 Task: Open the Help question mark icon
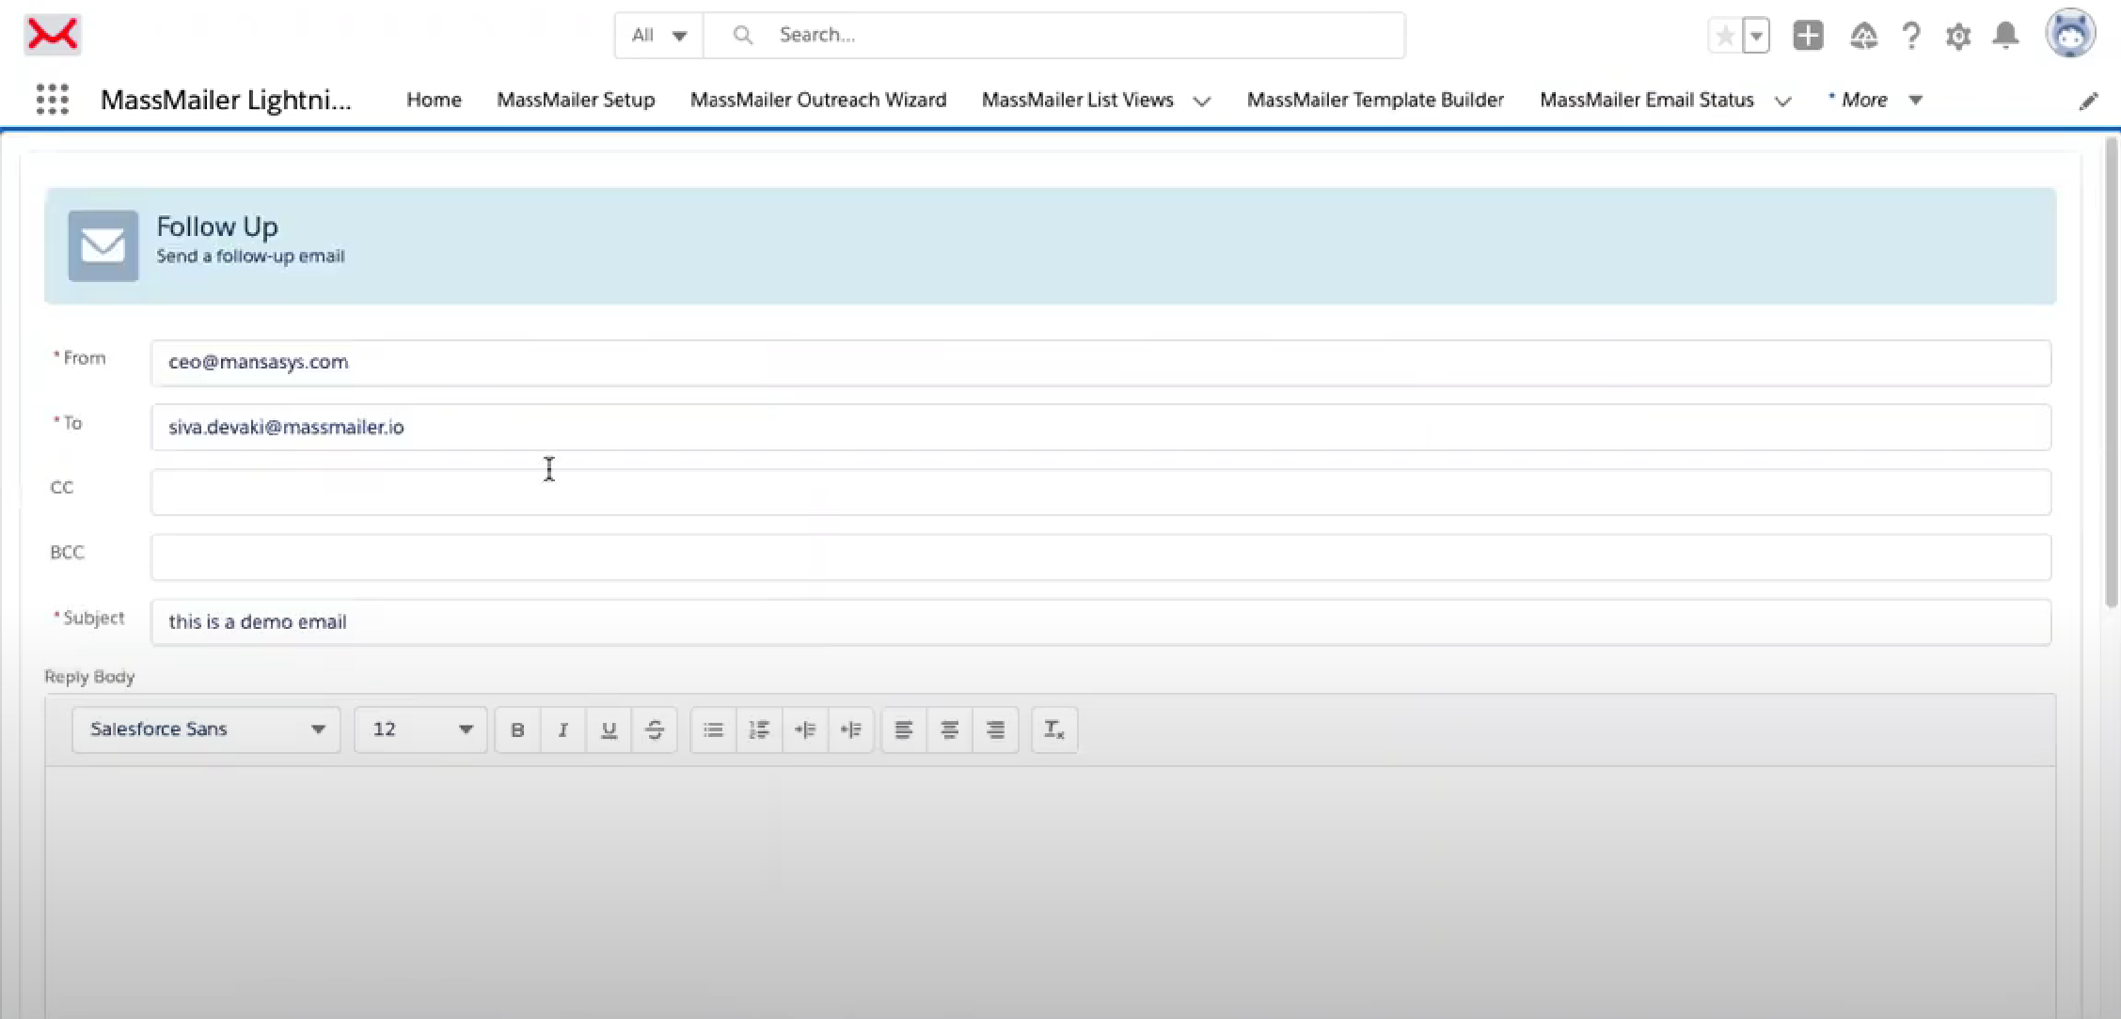point(1911,36)
